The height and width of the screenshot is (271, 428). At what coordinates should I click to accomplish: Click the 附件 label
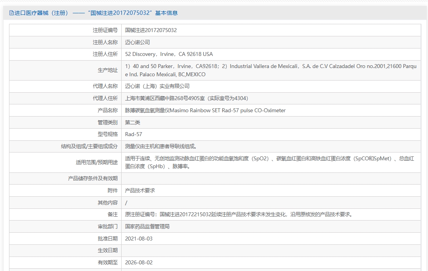point(113,190)
